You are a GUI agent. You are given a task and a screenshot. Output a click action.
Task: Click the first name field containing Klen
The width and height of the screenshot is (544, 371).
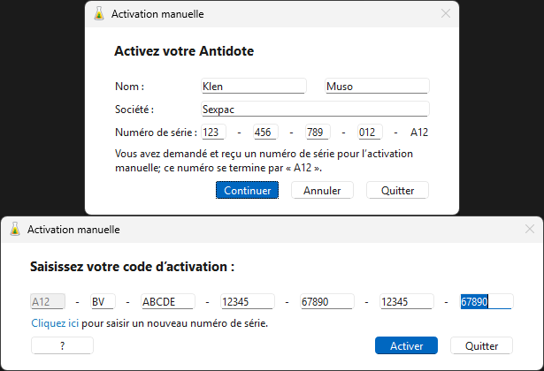point(254,86)
